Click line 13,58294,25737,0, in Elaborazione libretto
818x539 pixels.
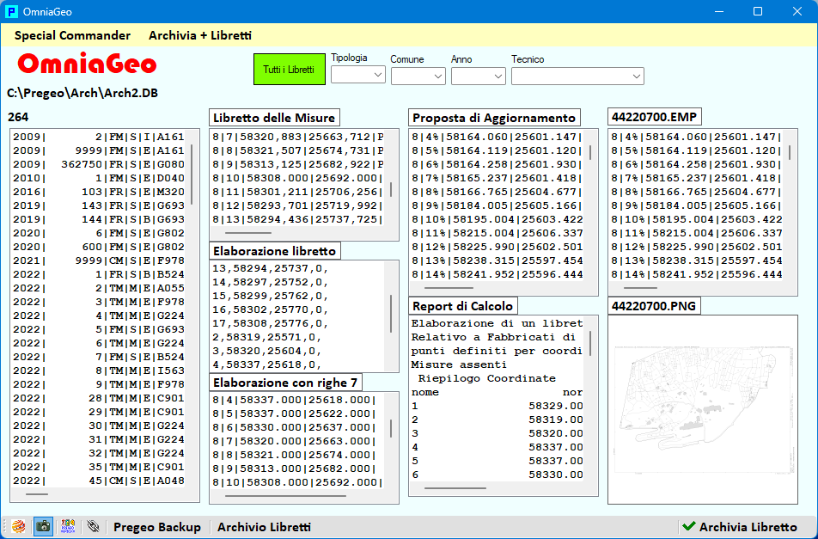click(270, 269)
